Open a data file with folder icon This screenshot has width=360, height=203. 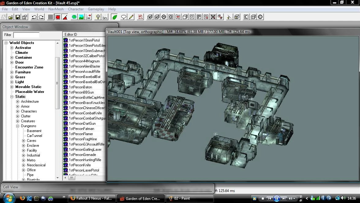coord(10,17)
